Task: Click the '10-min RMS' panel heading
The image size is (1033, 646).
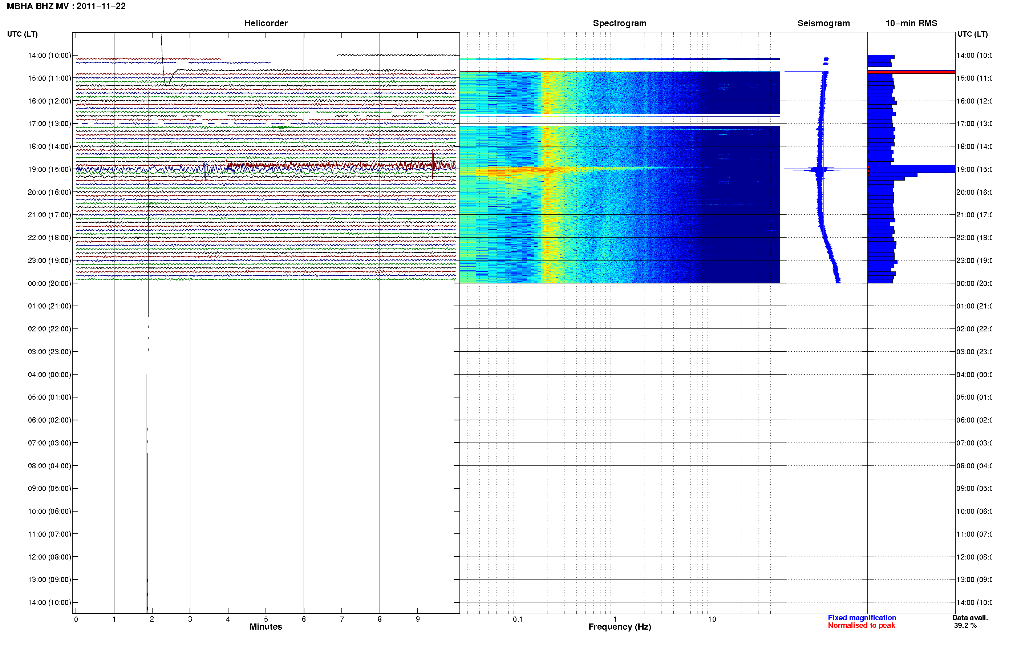Action: pyautogui.click(x=911, y=24)
